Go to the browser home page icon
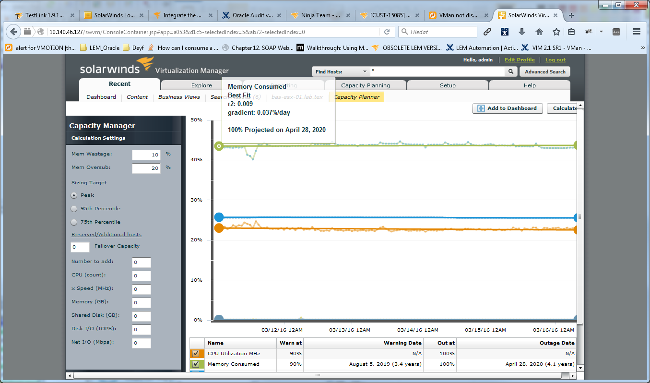The width and height of the screenshot is (650, 383). (x=539, y=32)
